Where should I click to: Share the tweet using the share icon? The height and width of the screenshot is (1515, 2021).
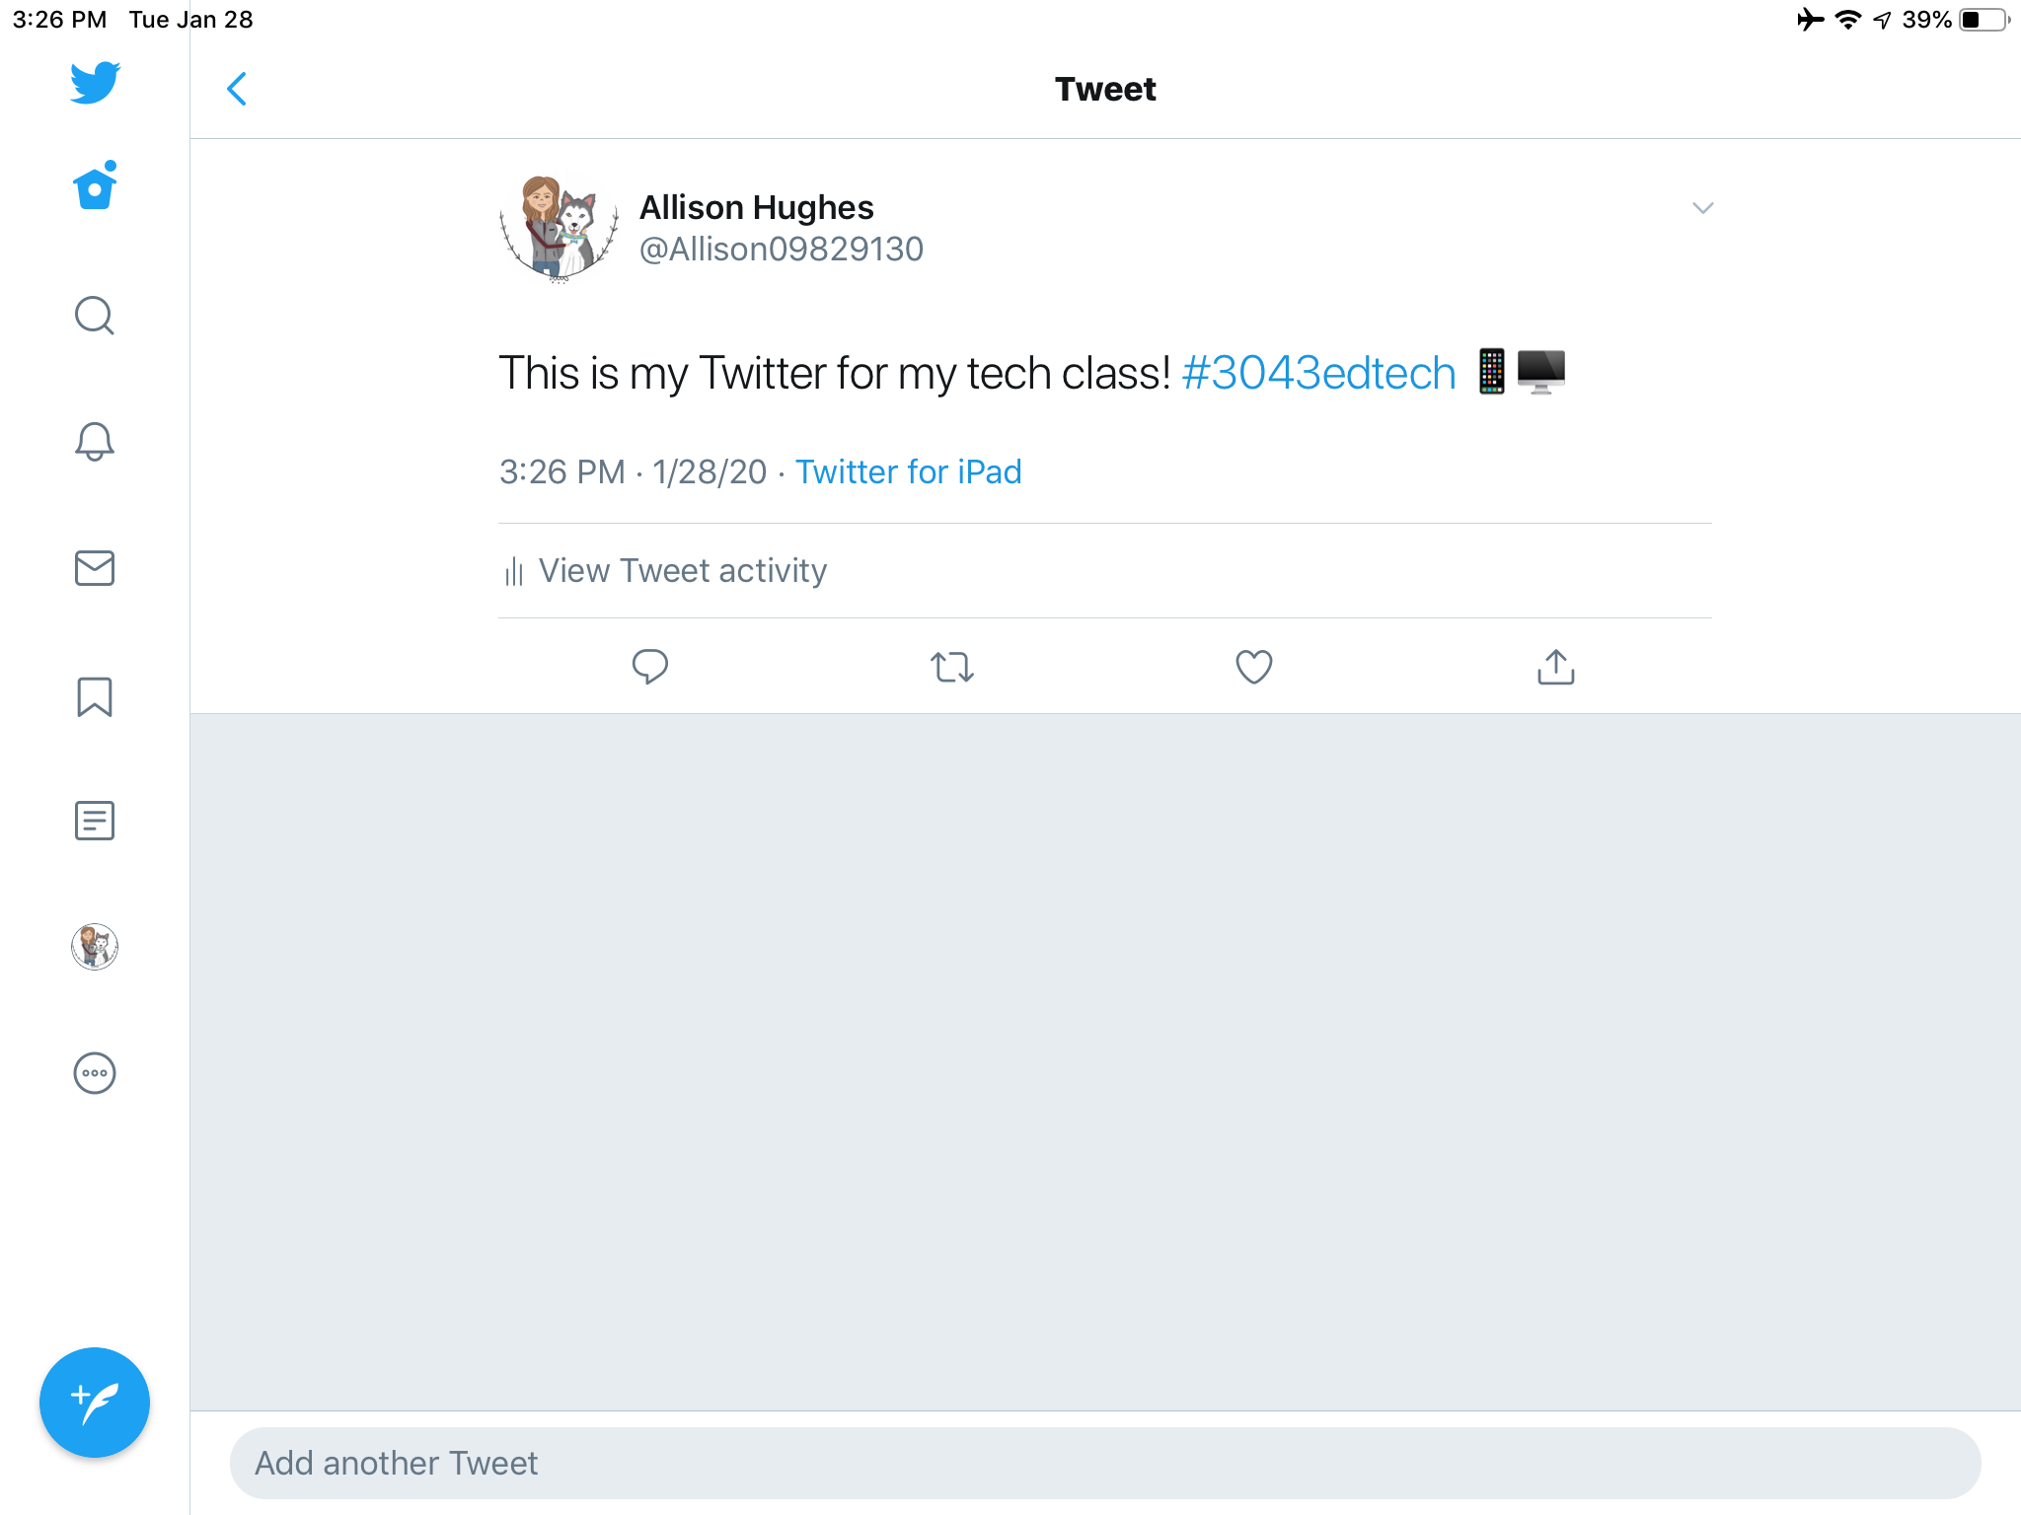coord(1555,667)
